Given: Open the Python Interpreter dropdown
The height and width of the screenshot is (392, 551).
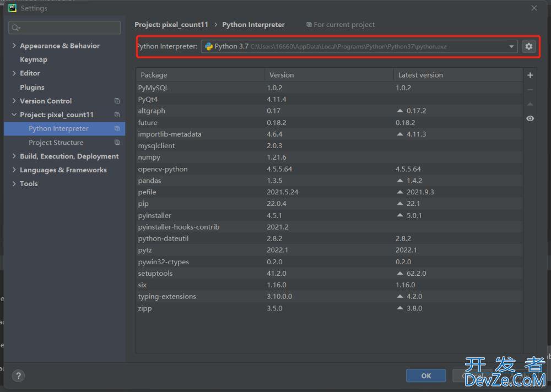Looking at the screenshot, I should [x=511, y=46].
